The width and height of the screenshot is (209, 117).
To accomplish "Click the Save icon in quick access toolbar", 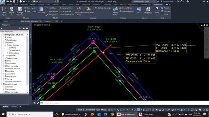I will pos(14,1).
